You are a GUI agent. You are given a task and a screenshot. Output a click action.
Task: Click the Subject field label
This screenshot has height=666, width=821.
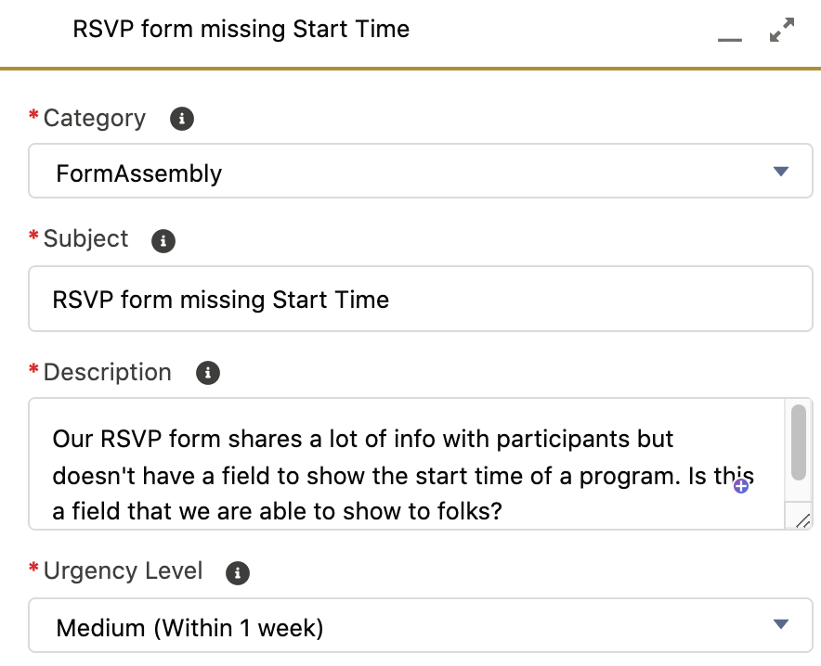[x=85, y=239]
